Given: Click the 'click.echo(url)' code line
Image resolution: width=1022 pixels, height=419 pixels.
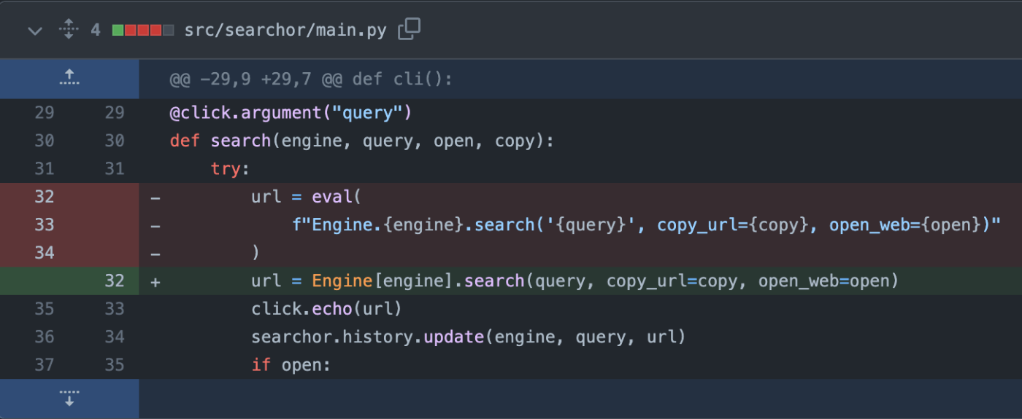Looking at the screenshot, I should 326,308.
